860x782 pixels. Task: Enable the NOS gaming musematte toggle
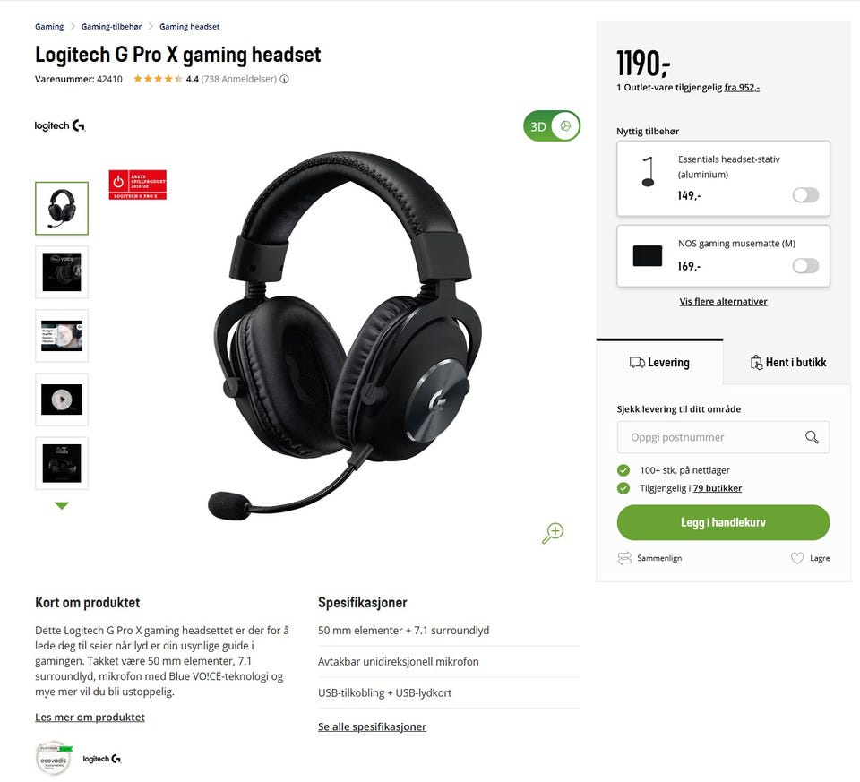click(805, 266)
